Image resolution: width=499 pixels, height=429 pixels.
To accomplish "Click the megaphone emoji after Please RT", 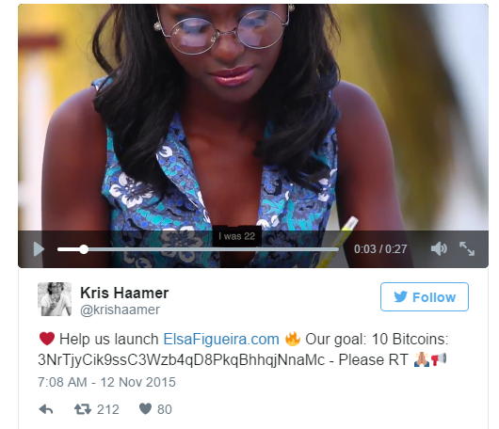I will tap(439, 359).
